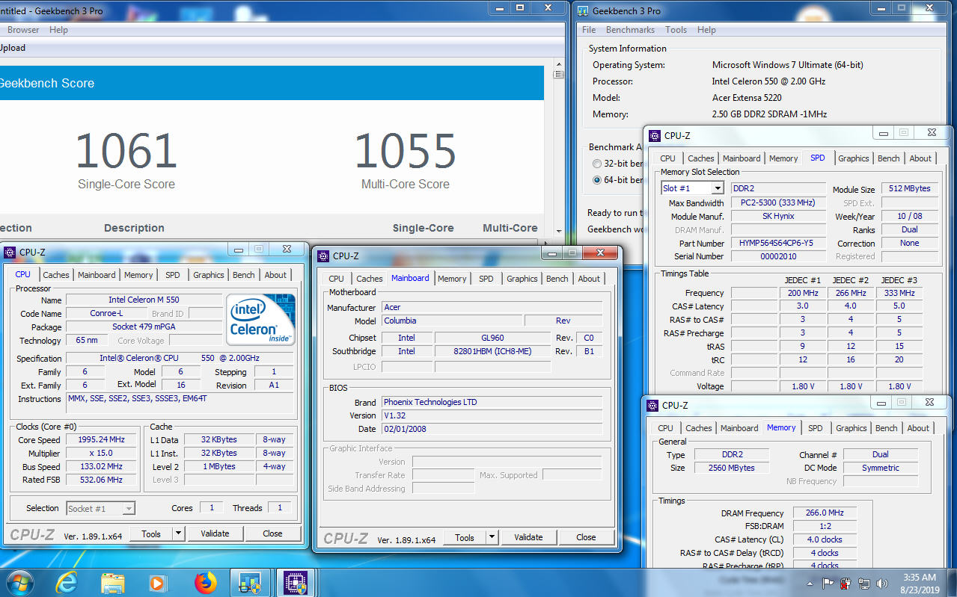Click Close button in CPU-Z Processor window
The image size is (957, 597).
(x=272, y=533)
